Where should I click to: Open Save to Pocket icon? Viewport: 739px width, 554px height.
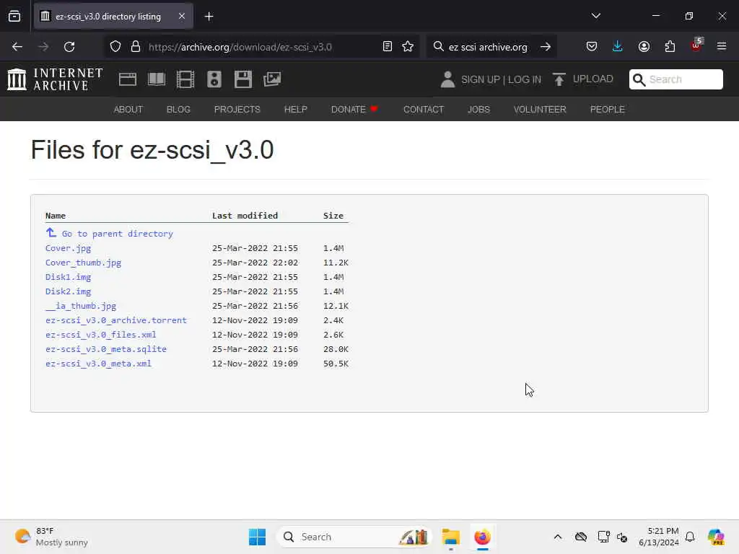click(x=592, y=47)
